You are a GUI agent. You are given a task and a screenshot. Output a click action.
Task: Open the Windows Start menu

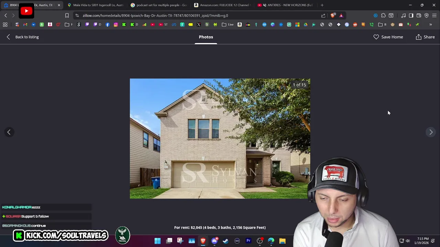pos(157,241)
